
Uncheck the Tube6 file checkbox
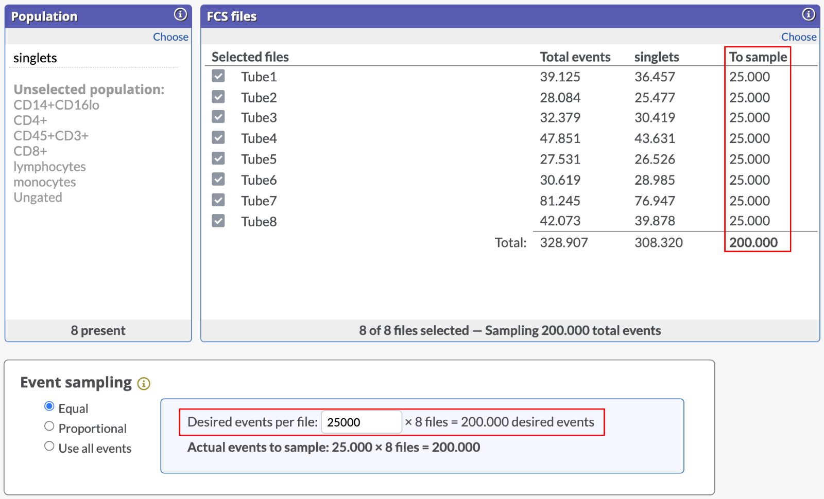[218, 179]
